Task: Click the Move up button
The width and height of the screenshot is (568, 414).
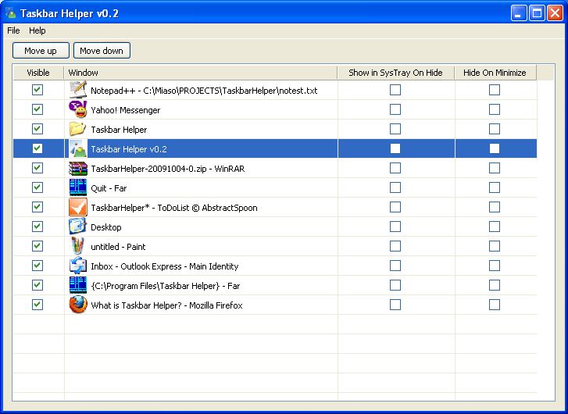Action: [x=41, y=51]
